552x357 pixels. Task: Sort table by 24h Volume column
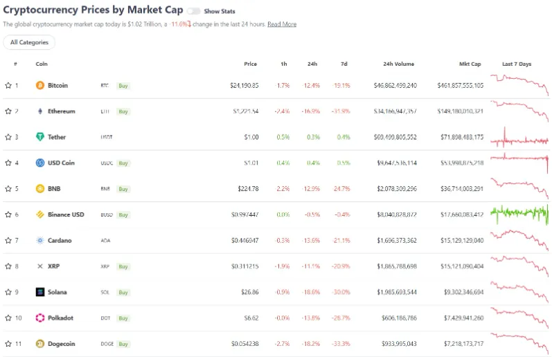tap(398, 64)
